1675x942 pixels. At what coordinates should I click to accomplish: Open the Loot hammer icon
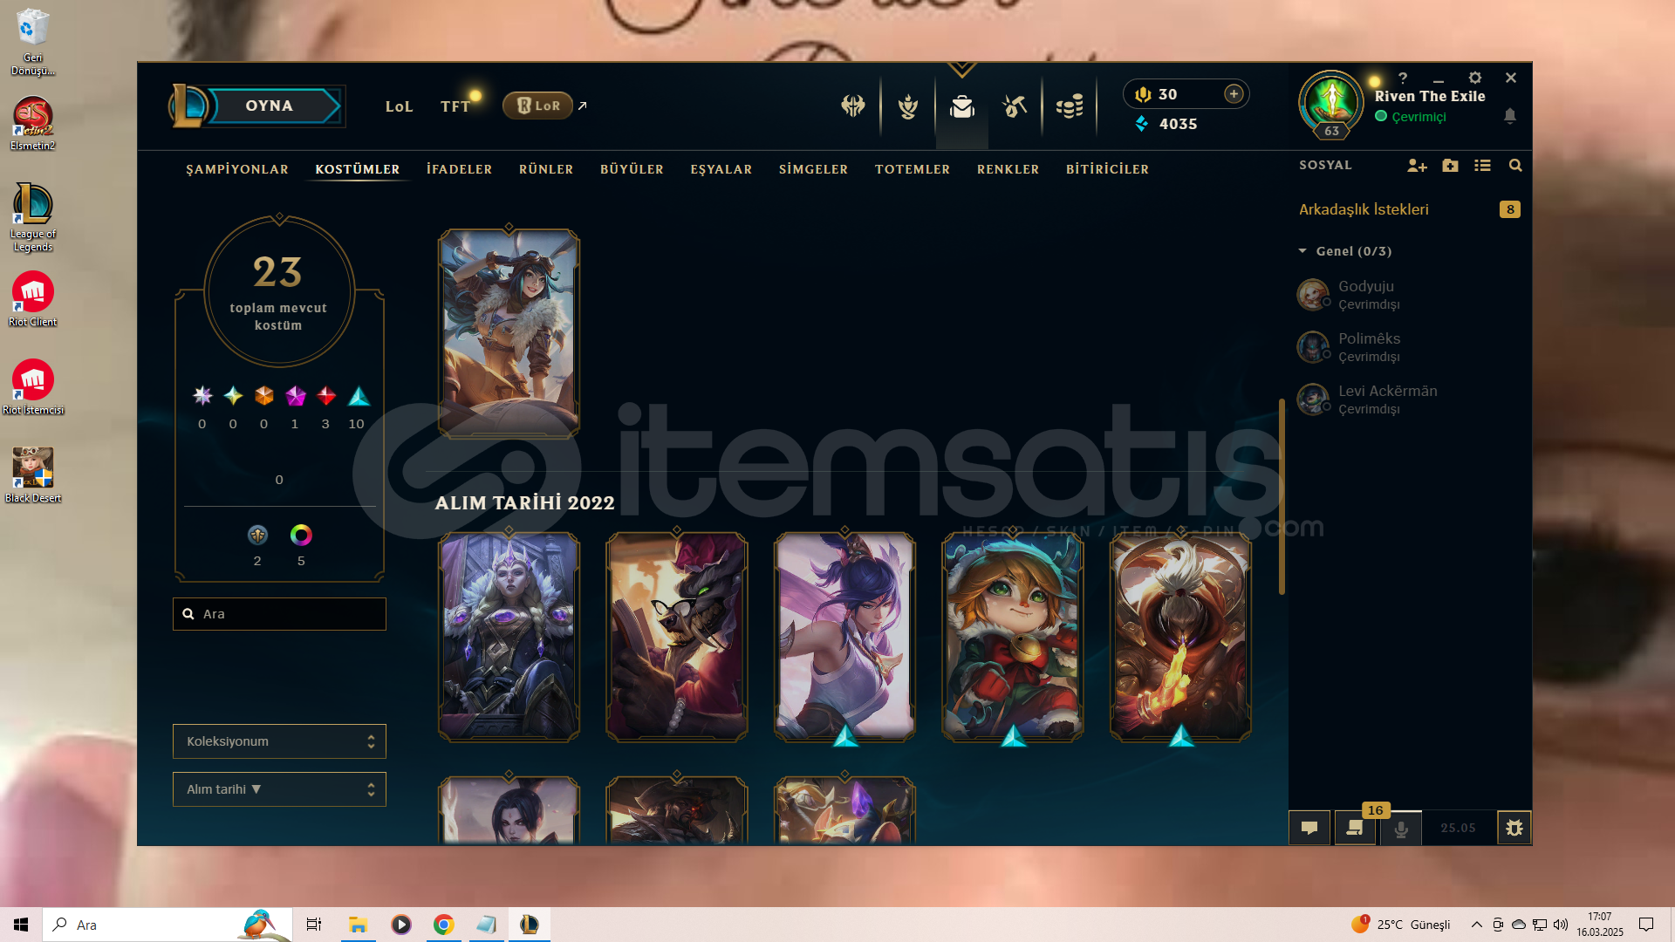1015,106
